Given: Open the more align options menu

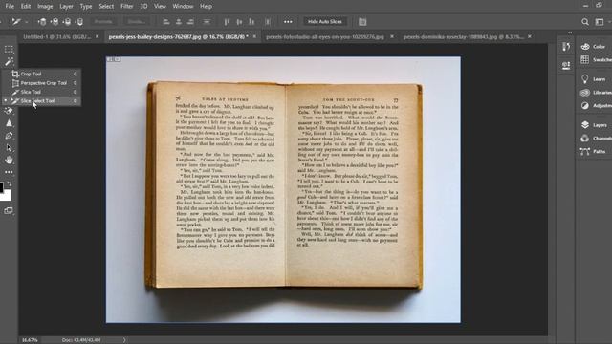Looking at the screenshot, I should 288,21.
